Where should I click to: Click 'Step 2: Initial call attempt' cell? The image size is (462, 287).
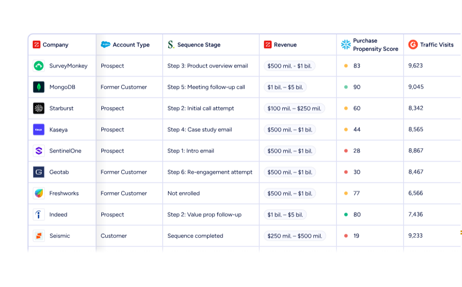pyautogui.click(x=201, y=108)
